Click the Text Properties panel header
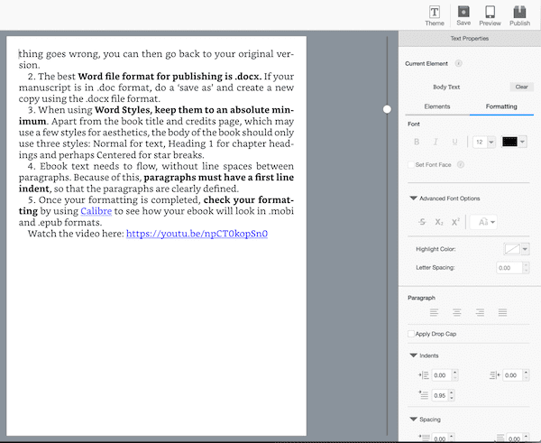 point(470,38)
